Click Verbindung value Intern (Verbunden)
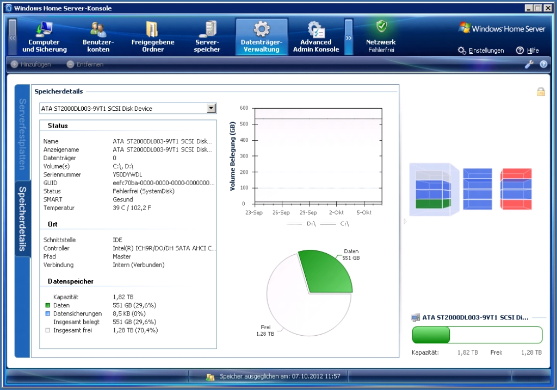This screenshot has width=557, height=390. (x=139, y=265)
